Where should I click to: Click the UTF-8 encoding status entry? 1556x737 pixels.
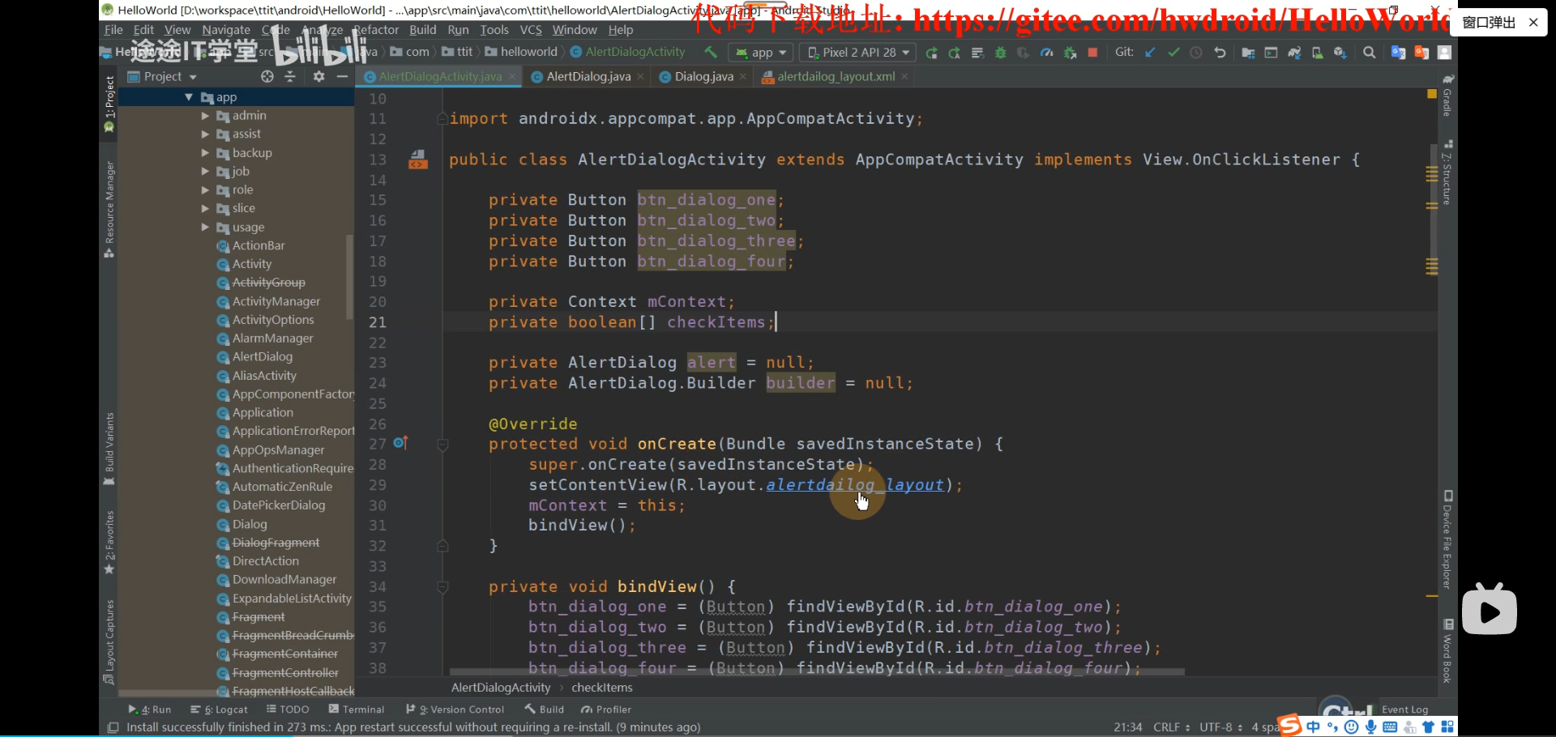(1220, 727)
